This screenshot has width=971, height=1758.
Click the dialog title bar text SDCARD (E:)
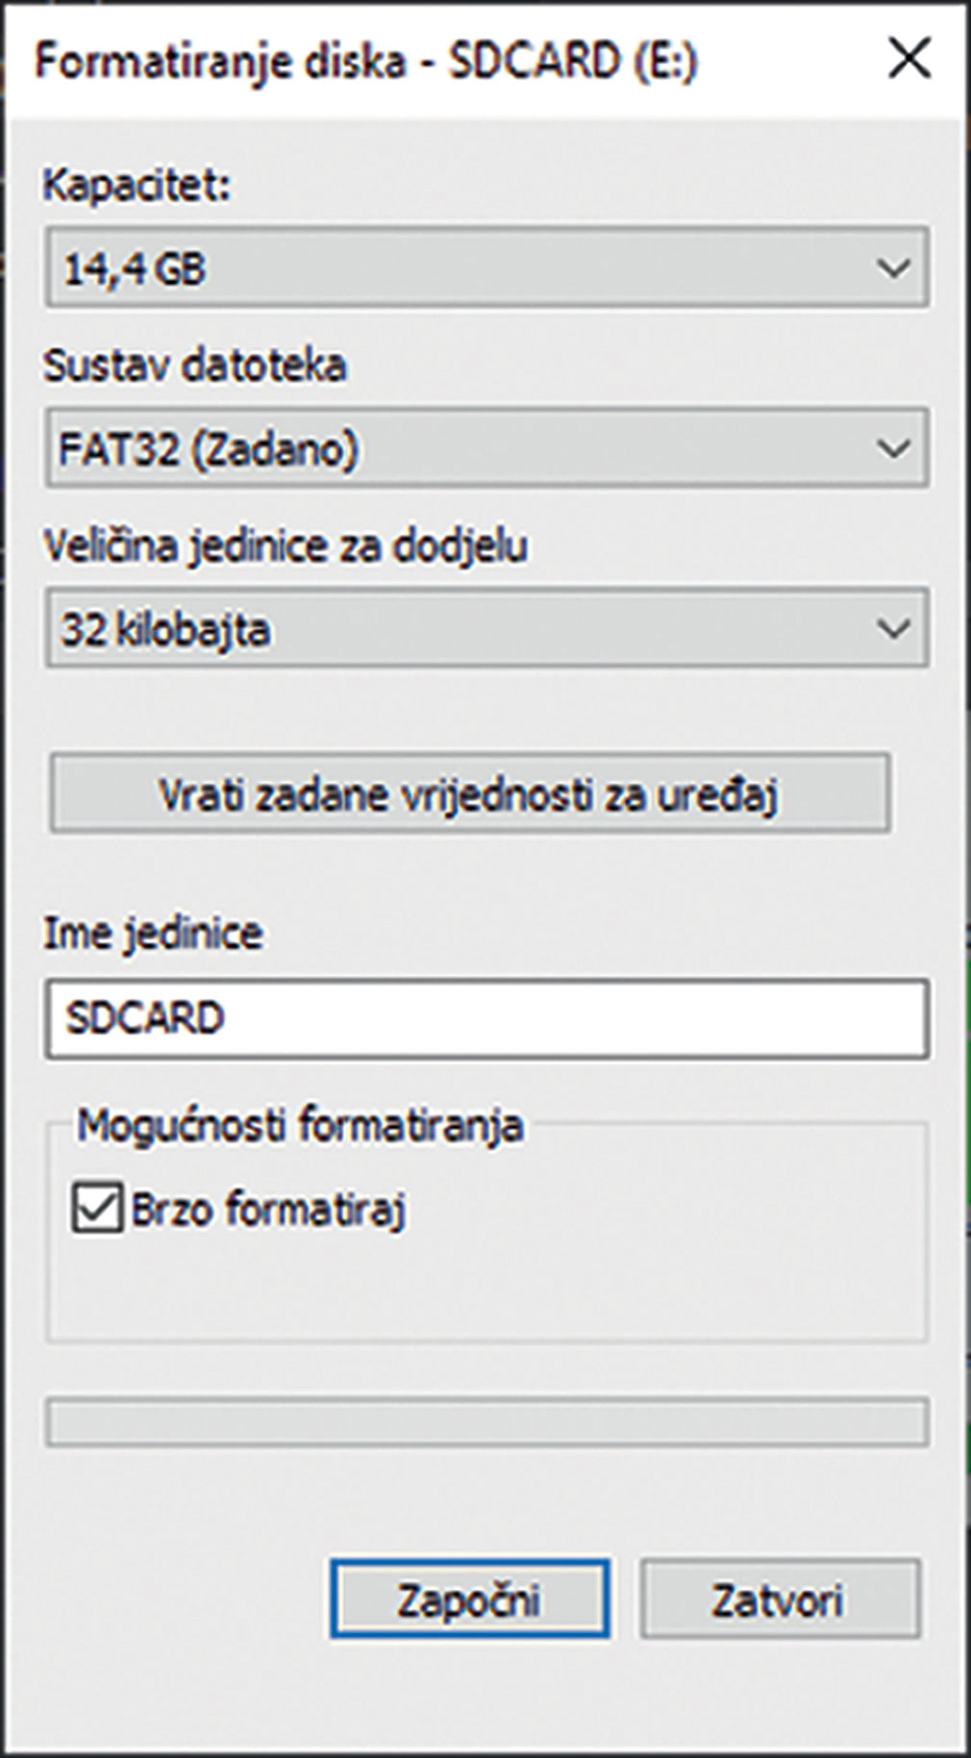coord(573,62)
